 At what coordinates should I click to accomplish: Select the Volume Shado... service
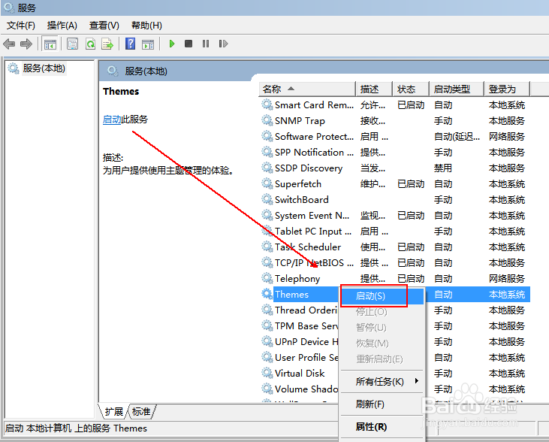point(300,389)
